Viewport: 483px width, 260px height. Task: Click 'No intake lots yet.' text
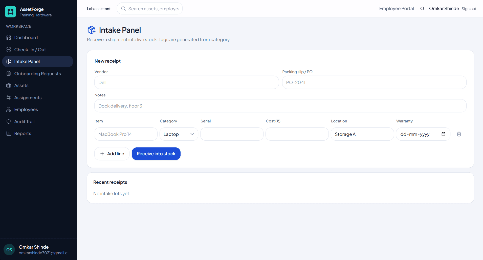(x=112, y=194)
